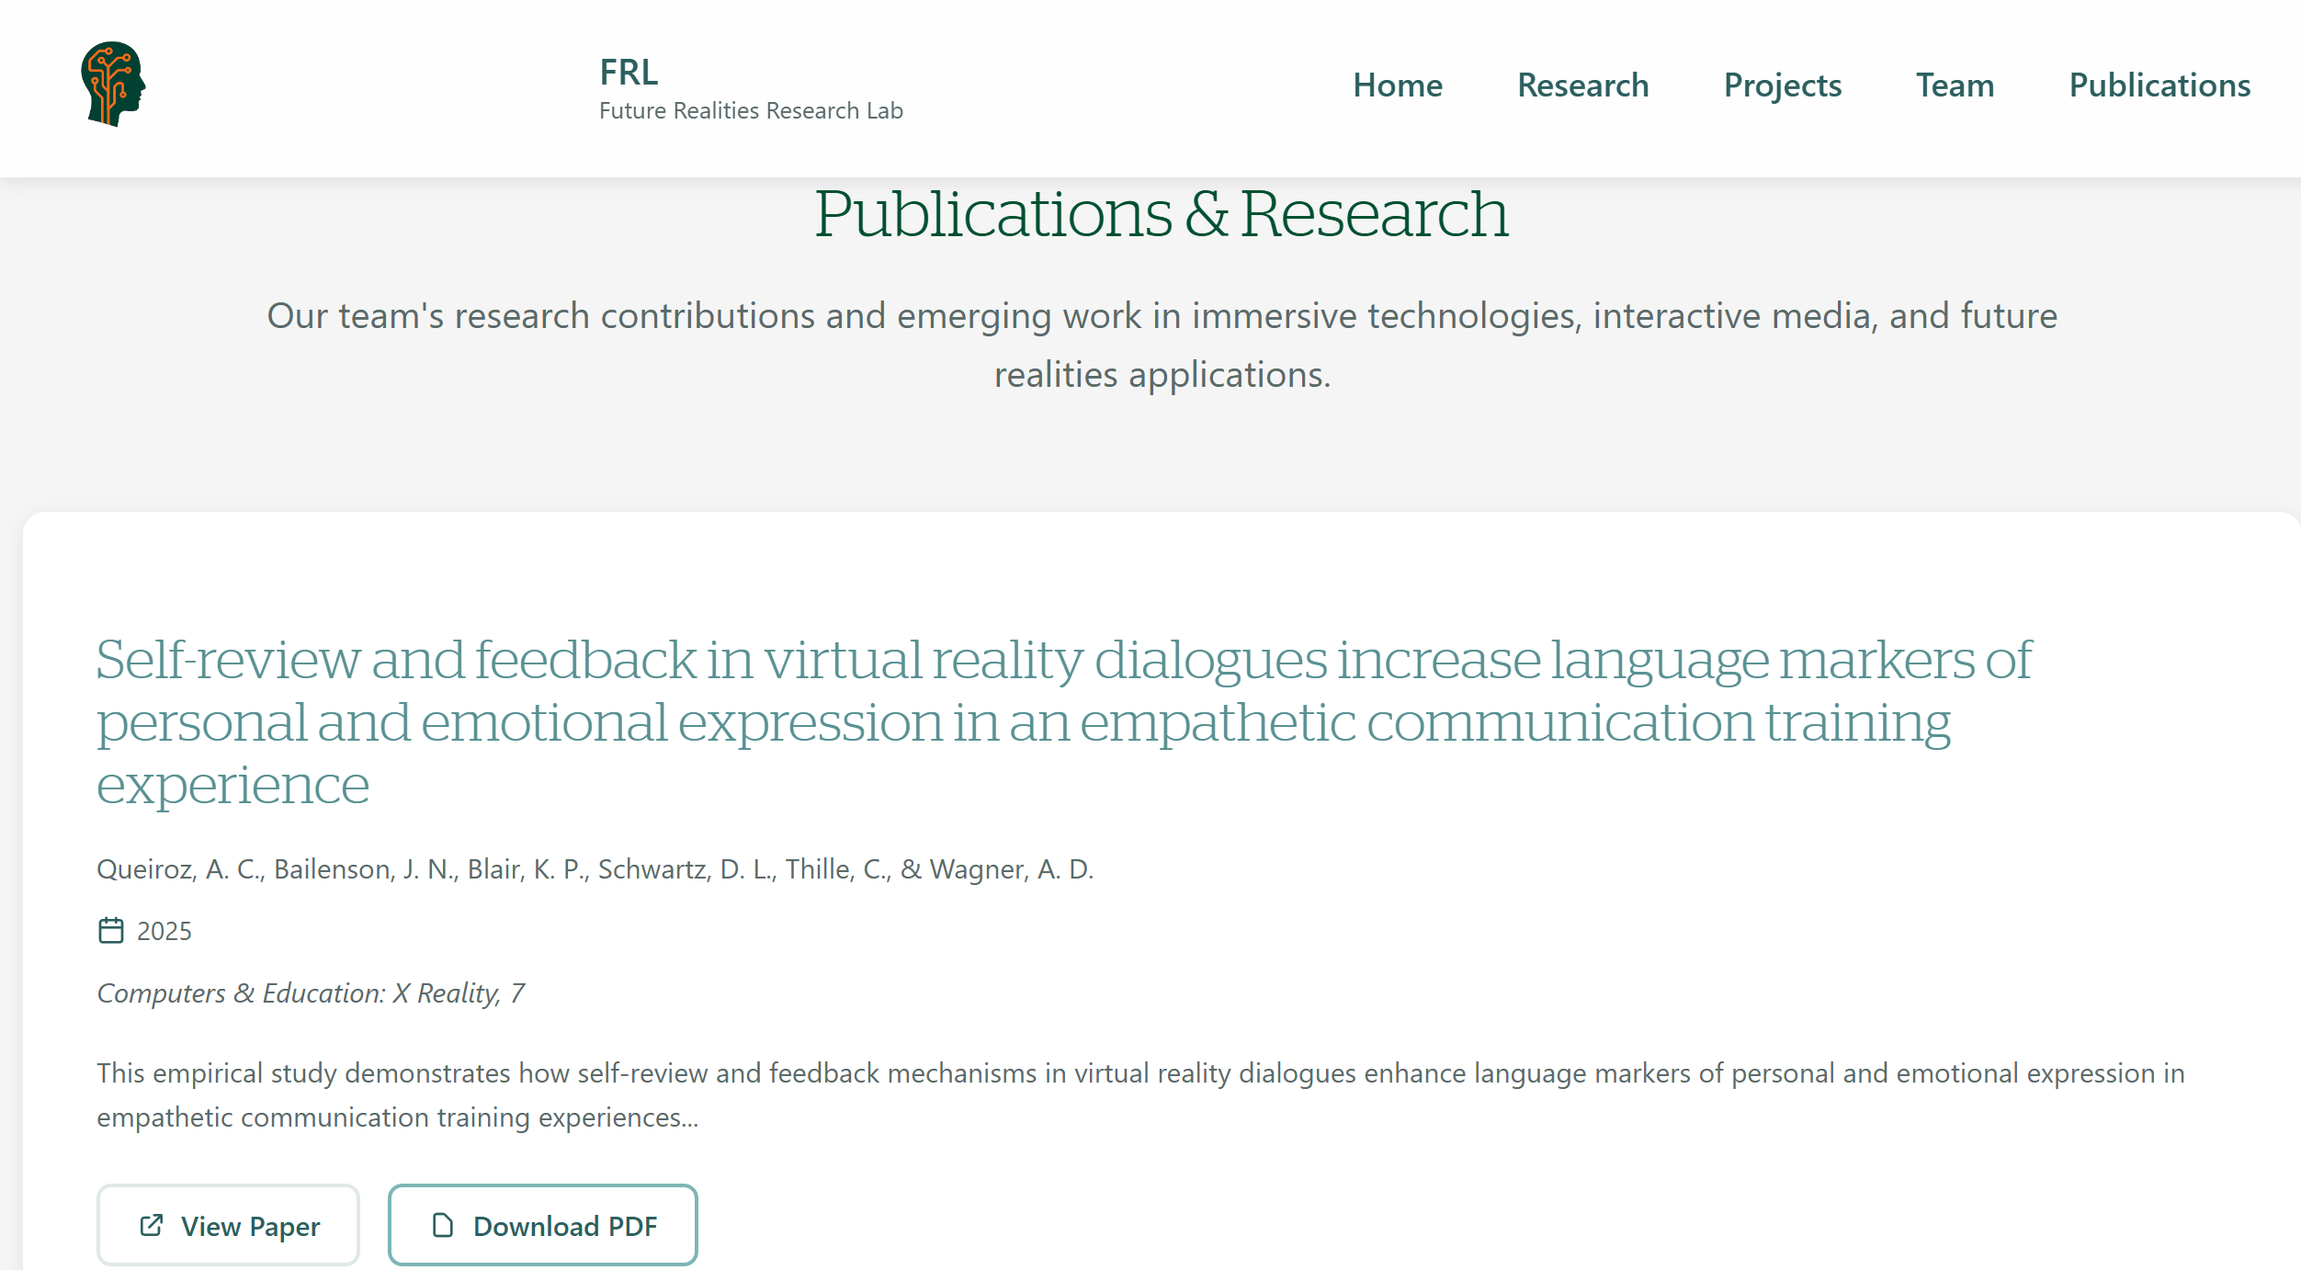The width and height of the screenshot is (2301, 1270).
Task: Click the authors line starting with Queiroz
Action: tap(595, 868)
